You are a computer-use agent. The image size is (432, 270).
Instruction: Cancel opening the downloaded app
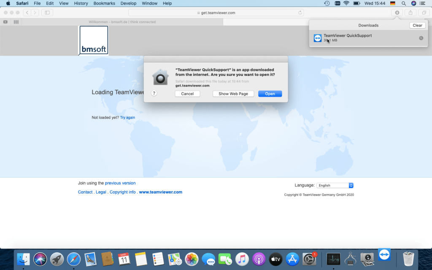187,94
